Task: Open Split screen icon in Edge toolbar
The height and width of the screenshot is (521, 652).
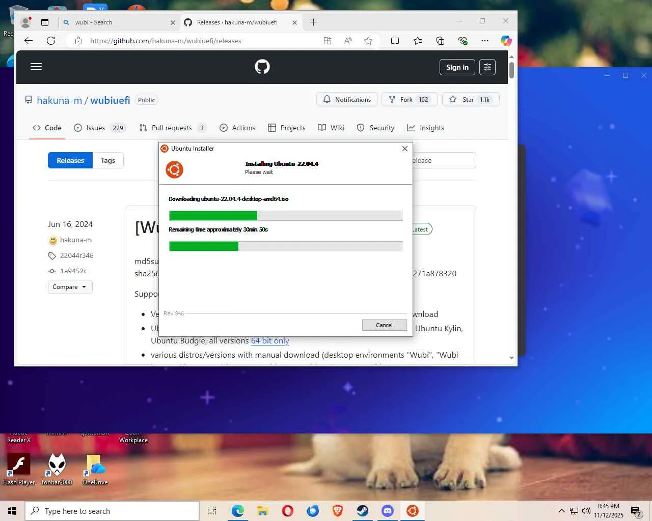Action: coord(395,41)
